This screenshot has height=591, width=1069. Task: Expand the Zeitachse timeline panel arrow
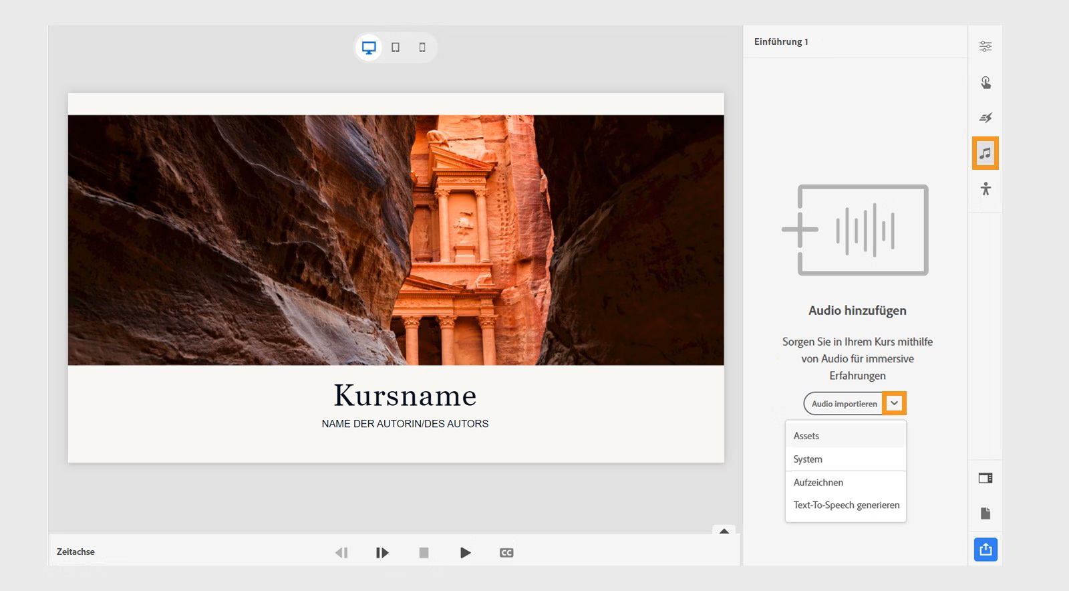[x=724, y=531]
